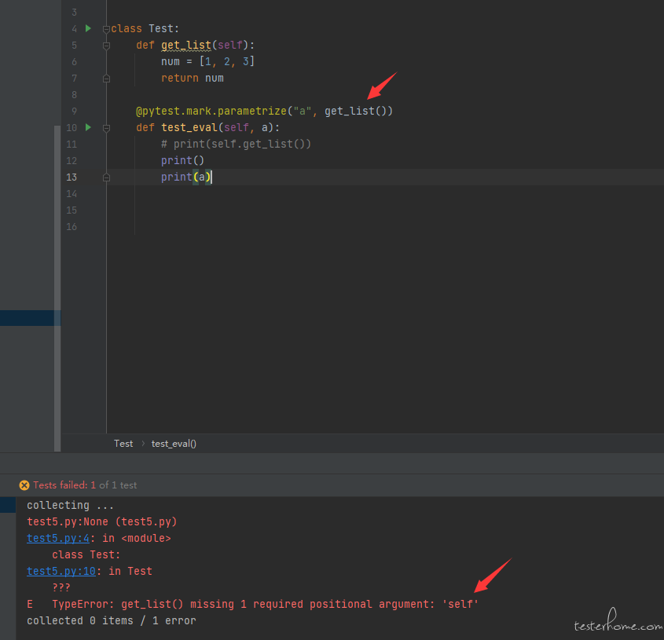This screenshot has width=664, height=640.
Task: Run the Test class from the gutter
Action: pyautogui.click(x=88, y=28)
